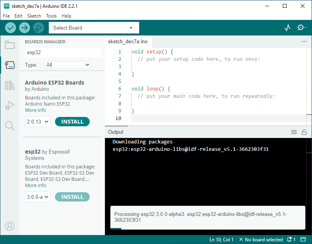Click the BOARDS MANAGER panel title
This screenshot has height=244, width=312.
click(x=45, y=42)
